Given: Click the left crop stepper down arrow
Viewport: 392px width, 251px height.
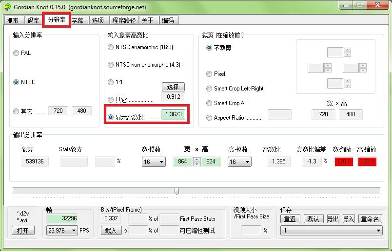Looking at the screenshot, I should tap(328, 71).
